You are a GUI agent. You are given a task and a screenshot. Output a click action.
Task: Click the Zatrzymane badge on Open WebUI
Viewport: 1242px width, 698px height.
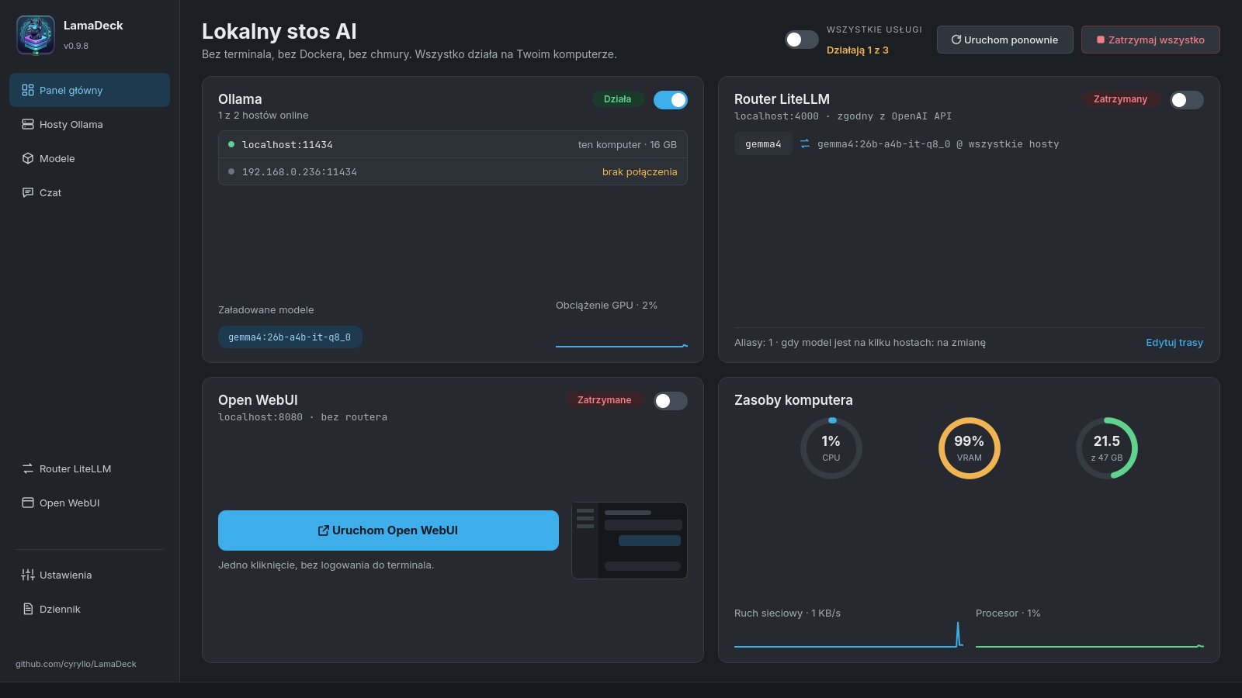(604, 400)
